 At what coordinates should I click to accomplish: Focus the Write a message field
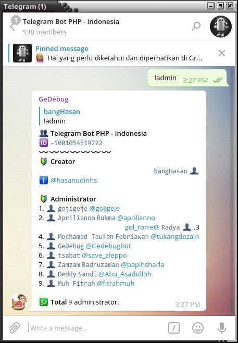[x=96, y=328]
